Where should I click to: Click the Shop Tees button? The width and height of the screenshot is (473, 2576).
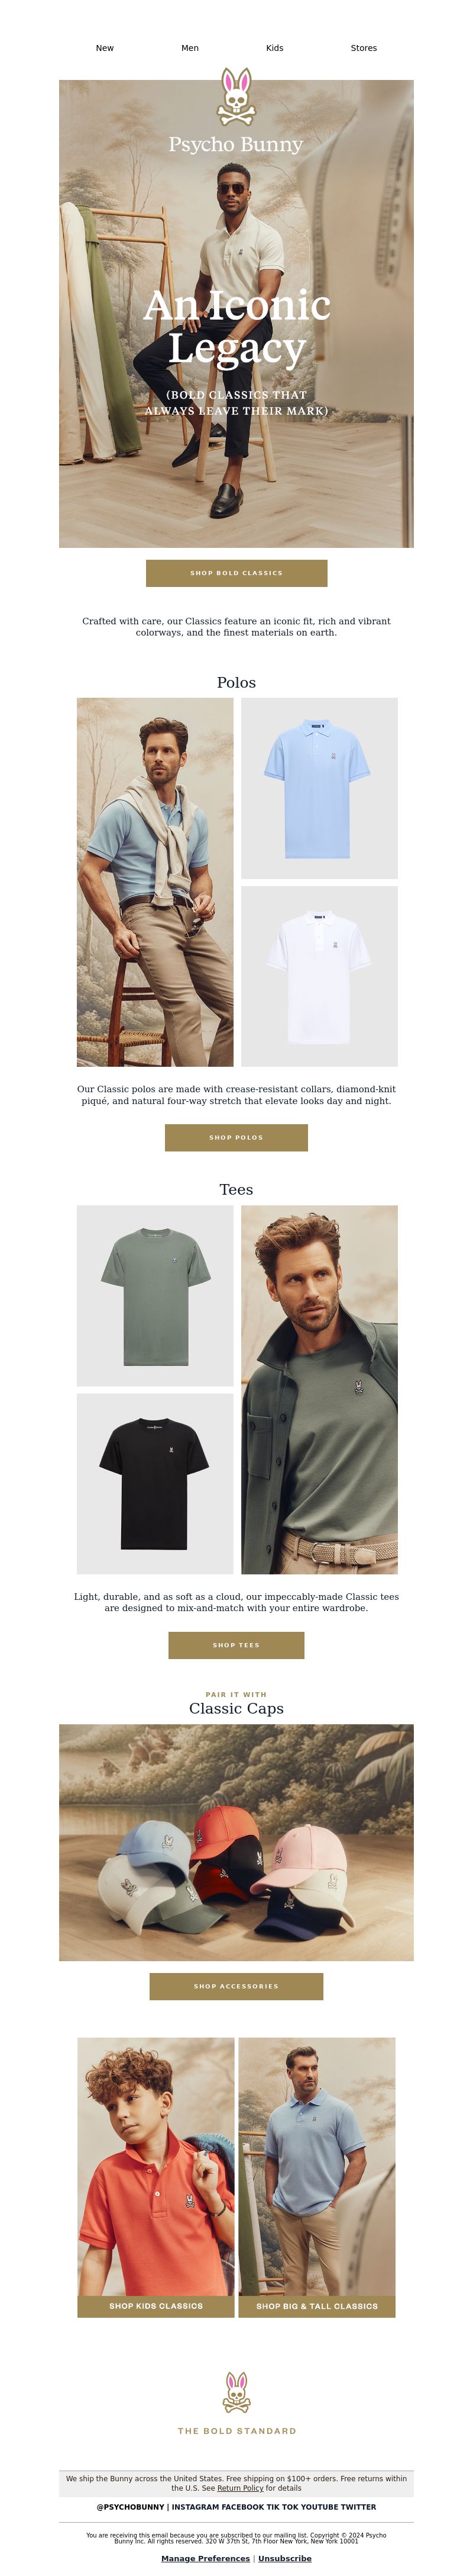tap(237, 1645)
